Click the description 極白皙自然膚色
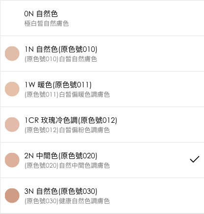Screen dimensions: 204x214 (47, 23)
